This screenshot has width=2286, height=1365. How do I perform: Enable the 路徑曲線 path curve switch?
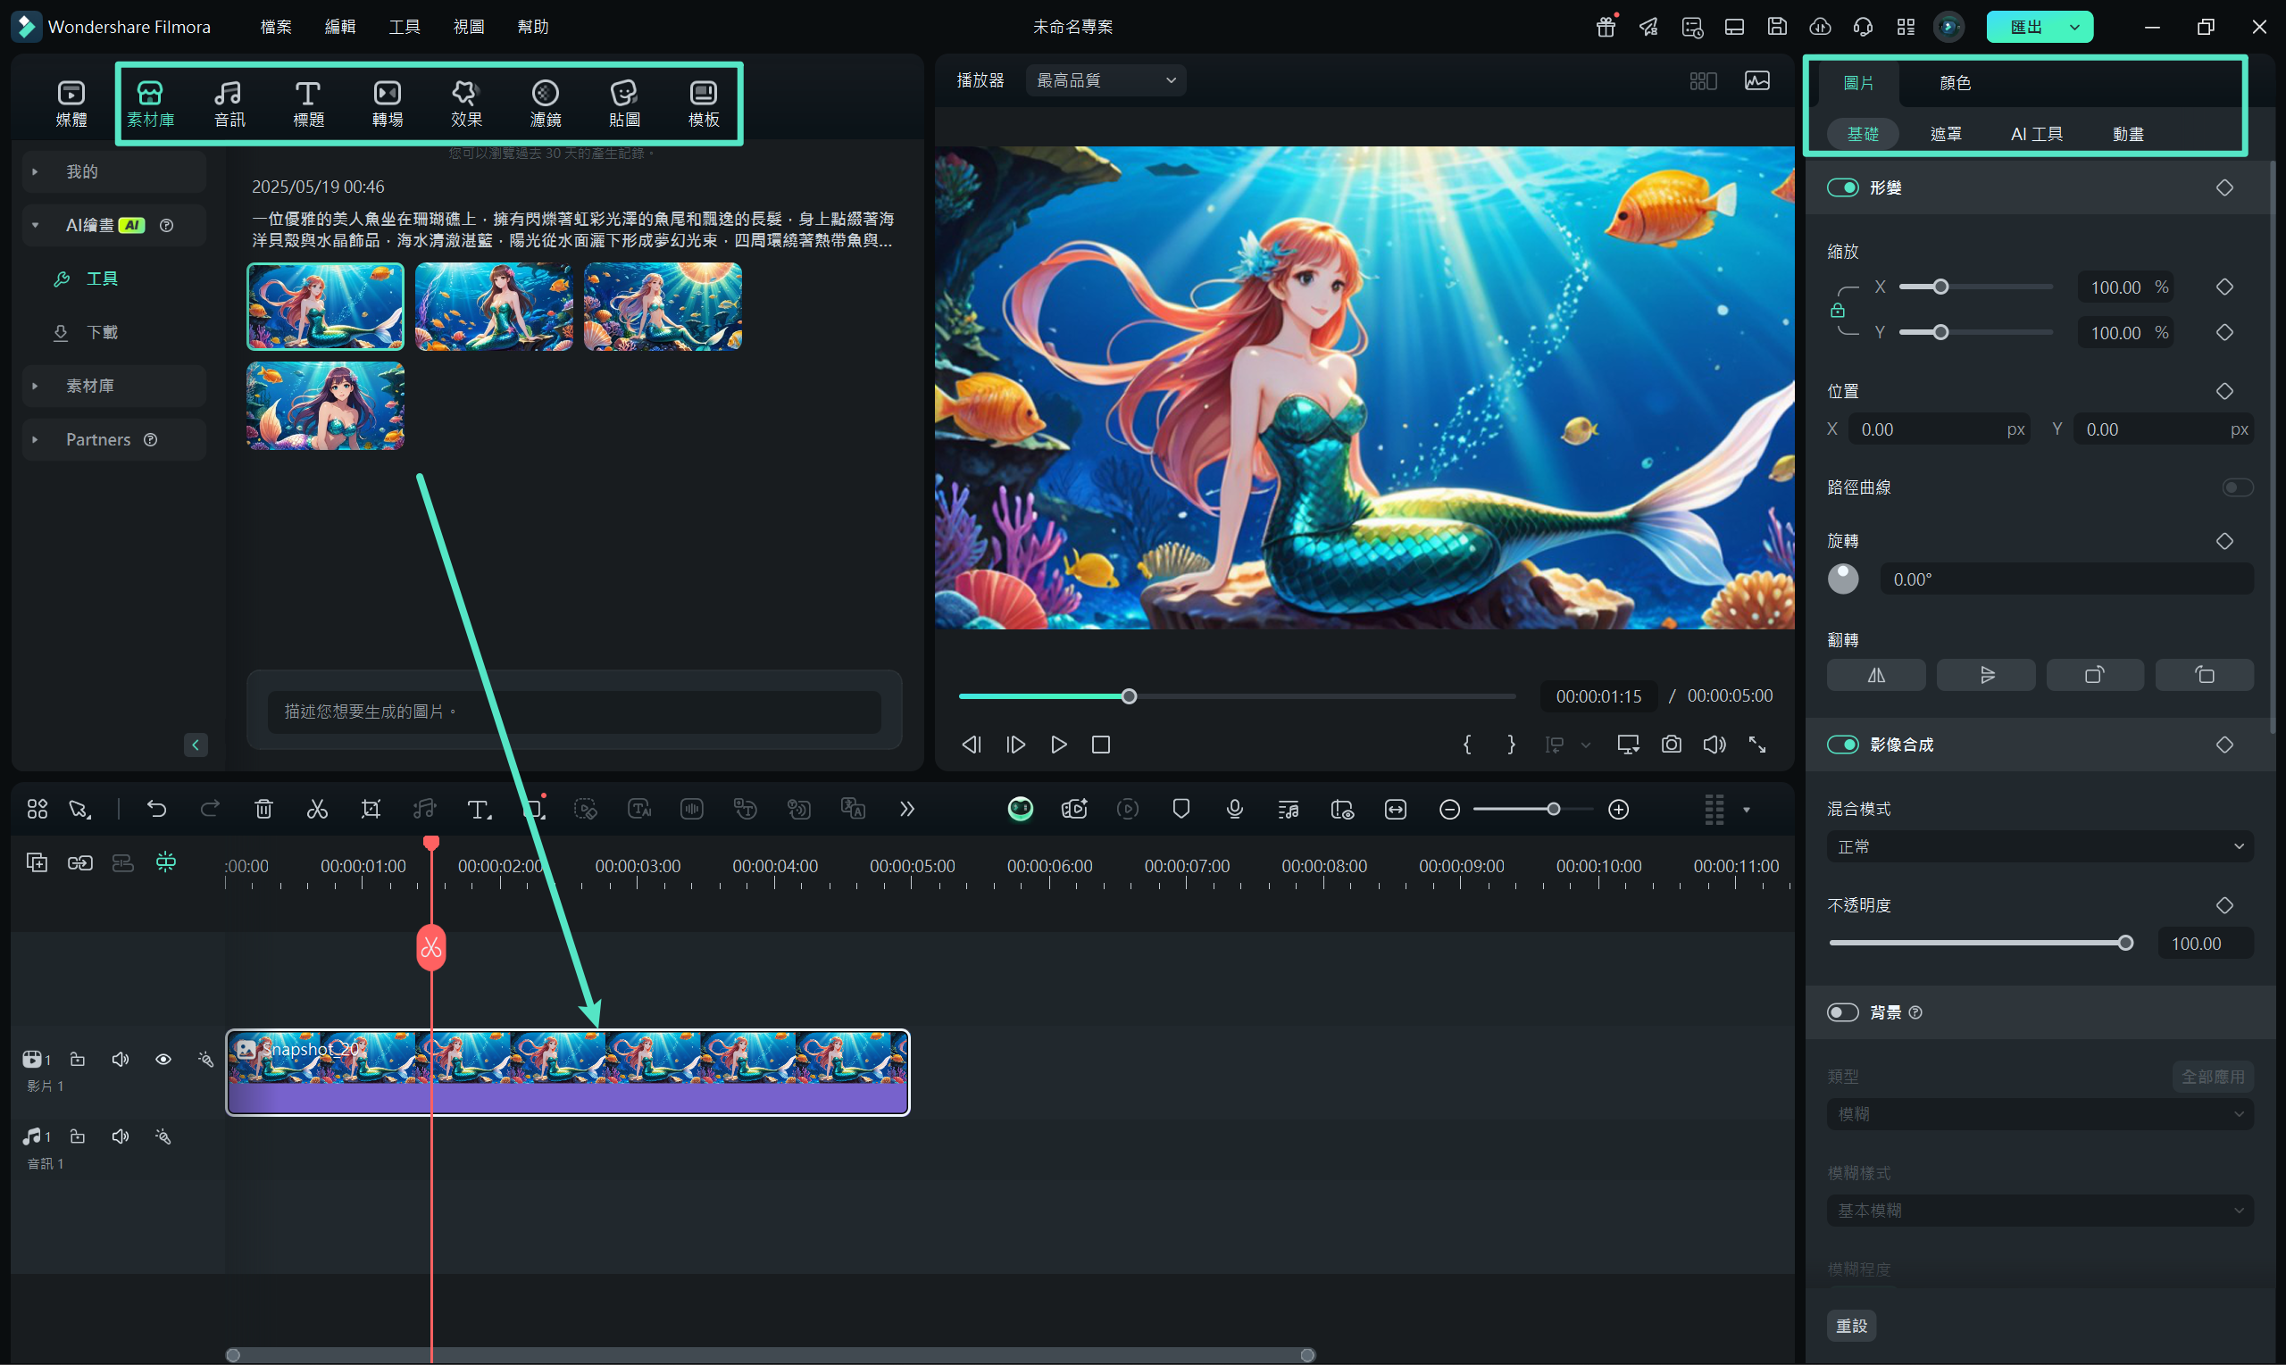coord(2237,487)
